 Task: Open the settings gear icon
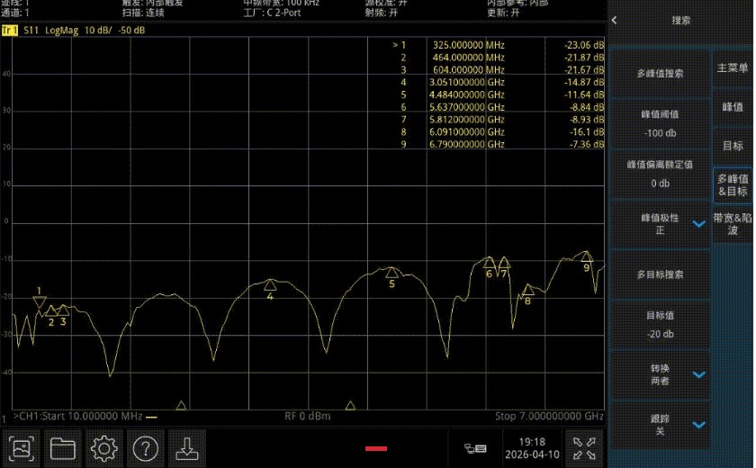coord(103,448)
